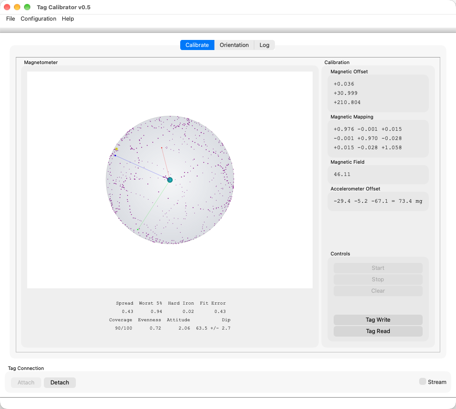The height and width of the screenshot is (409, 456).
Task: Click the Coverage value 90/100
Action: pyautogui.click(x=123, y=328)
